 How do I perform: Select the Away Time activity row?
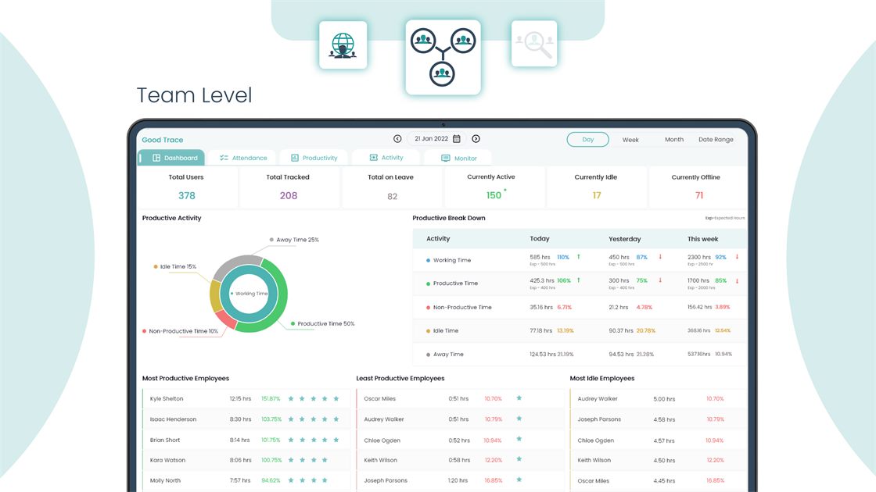coord(580,355)
